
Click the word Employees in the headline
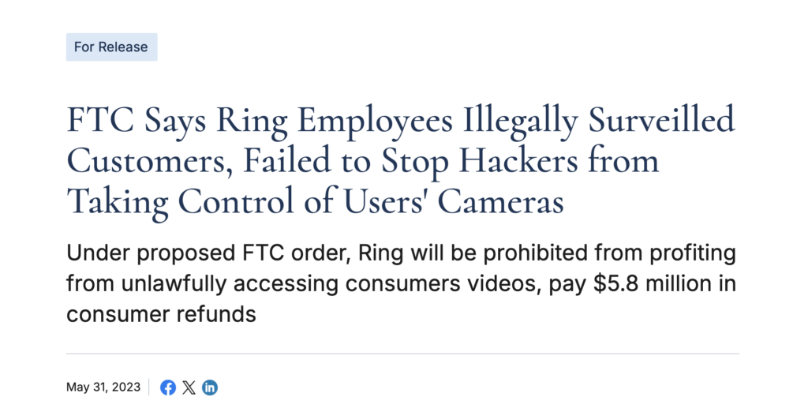pyautogui.click(x=375, y=120)
